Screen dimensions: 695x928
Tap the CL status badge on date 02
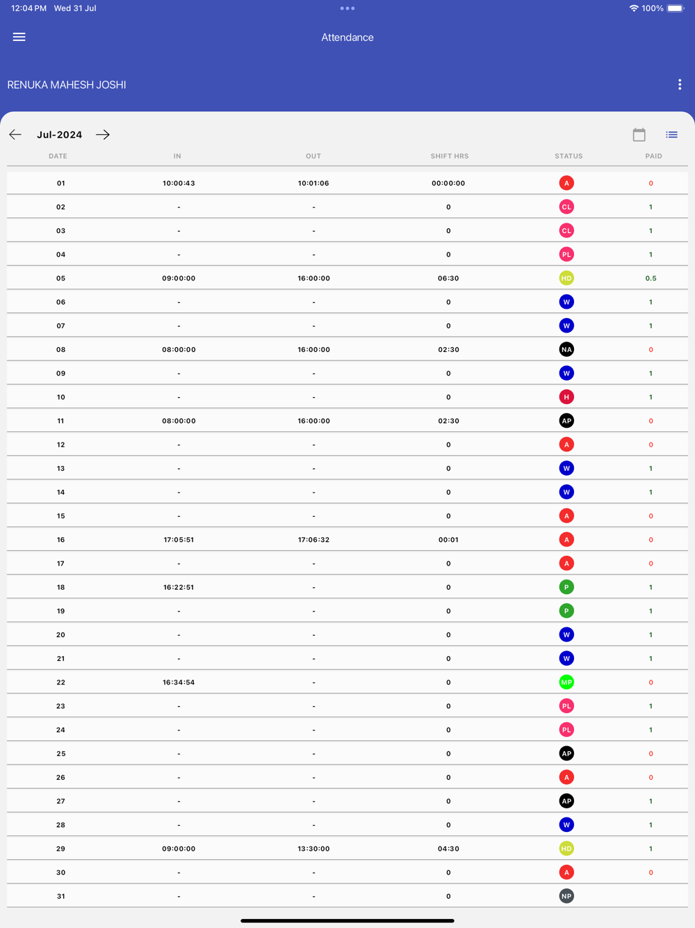[x=566, y=207]
